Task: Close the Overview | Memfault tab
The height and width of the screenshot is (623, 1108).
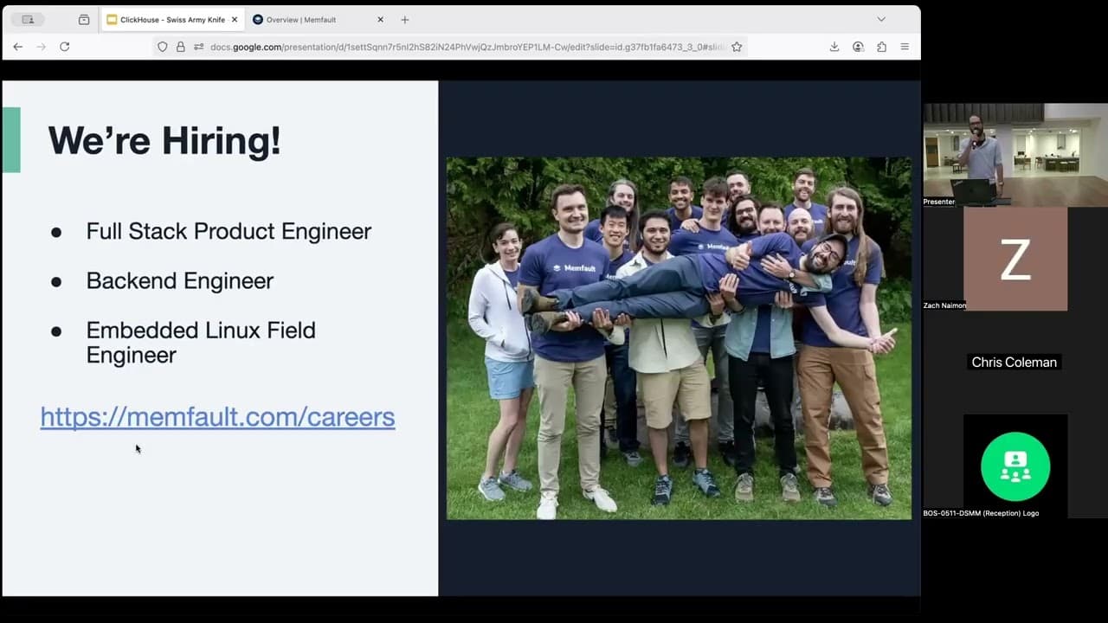Action: [380, 19]
